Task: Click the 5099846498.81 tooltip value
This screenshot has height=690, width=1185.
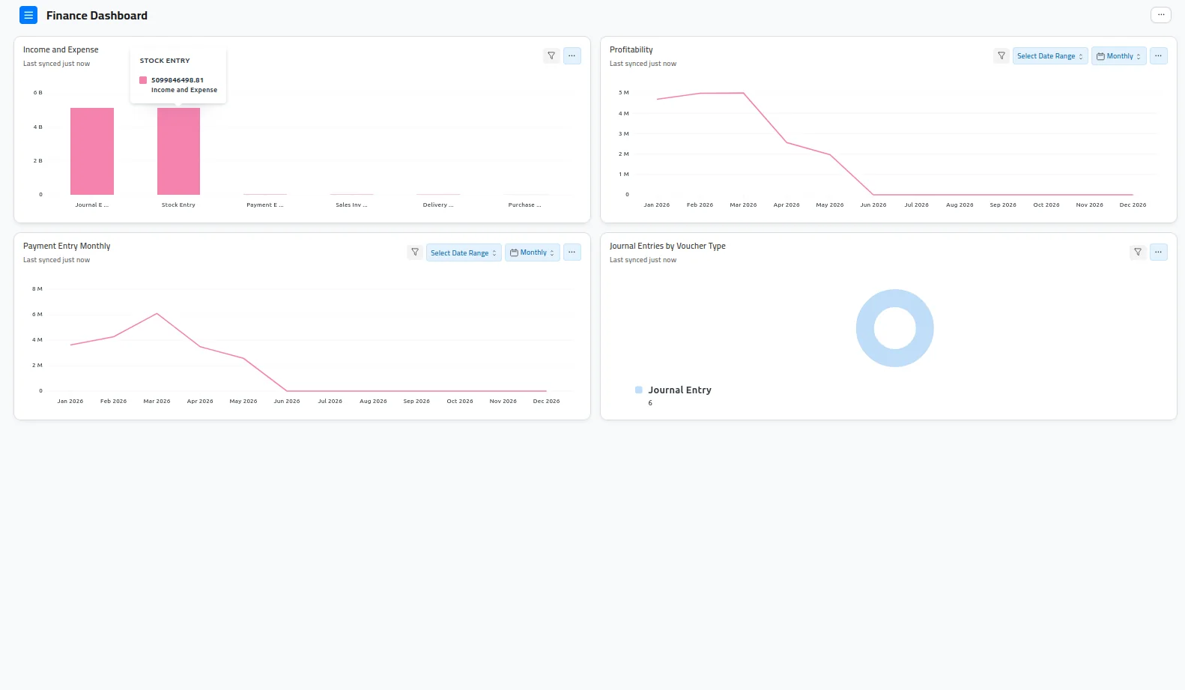Action: point(178,80)
